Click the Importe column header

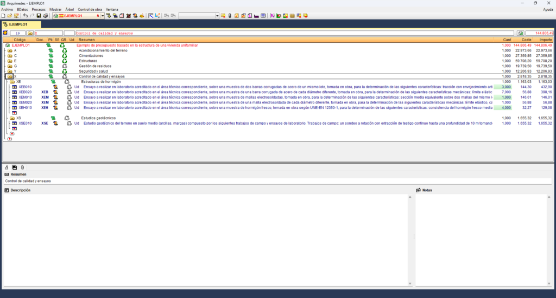(545, 40)
